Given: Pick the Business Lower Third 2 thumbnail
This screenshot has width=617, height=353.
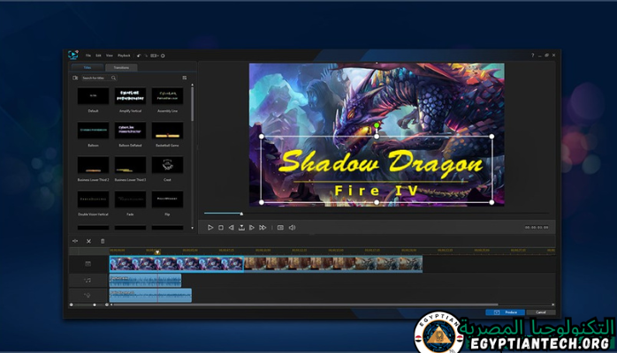Looking at the screenshot, I should (x=94, y=164).
